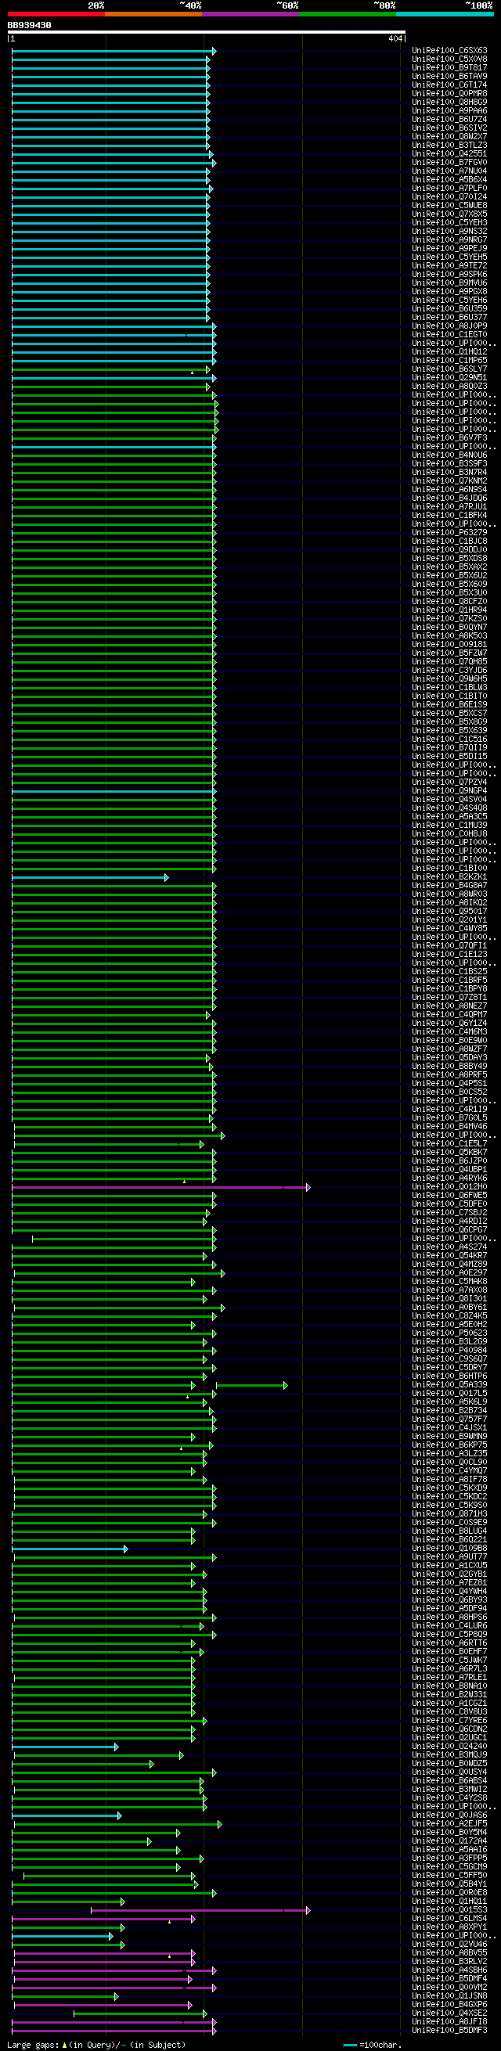This screenshot has height=2051, width=501.
Task: Select hit label UniRef100_Q5KBK7
Action: pos(449,1153)
